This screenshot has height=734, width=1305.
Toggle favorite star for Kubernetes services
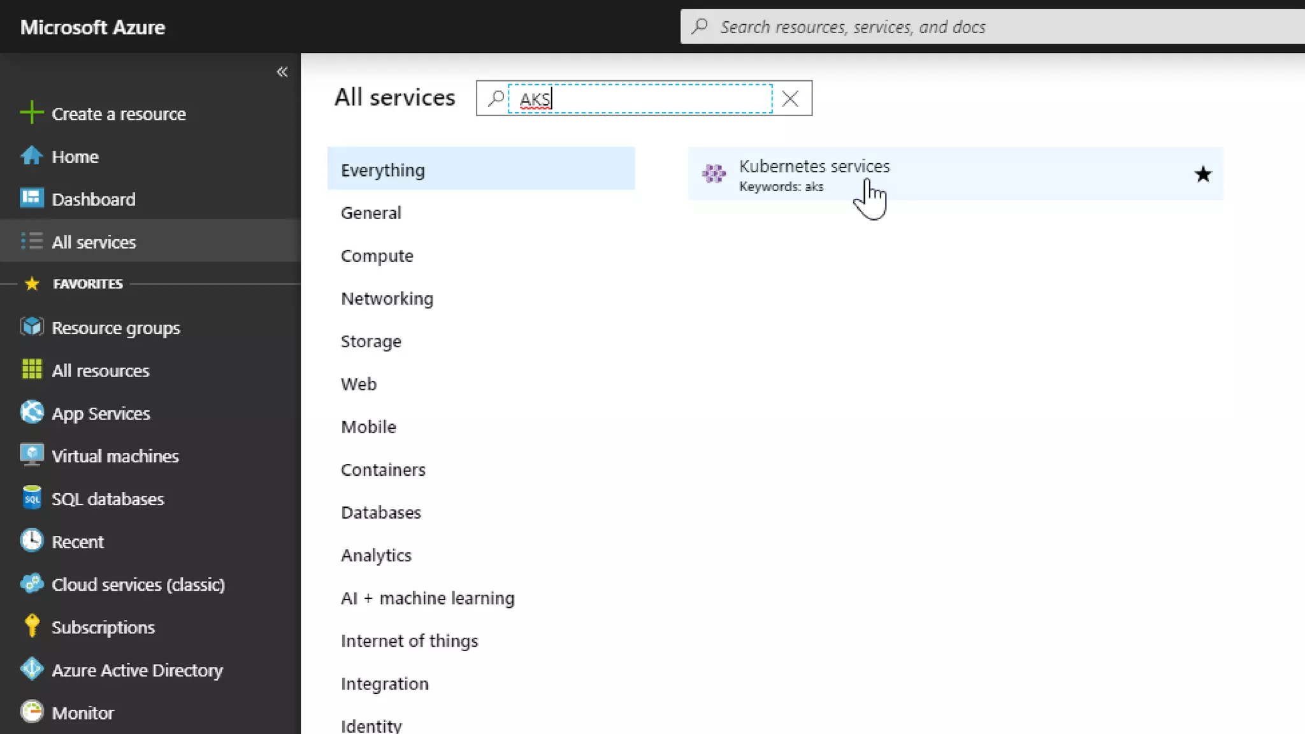[x=1202, y=174]
